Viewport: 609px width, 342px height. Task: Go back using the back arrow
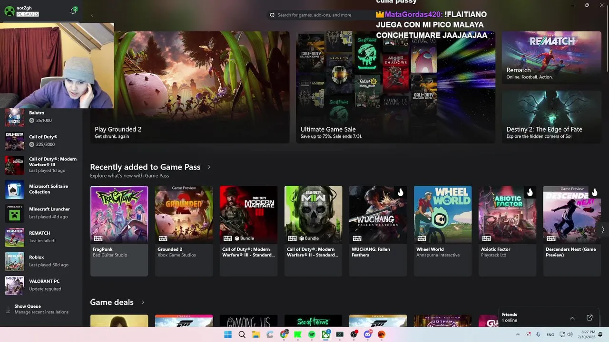coord(92,15)
